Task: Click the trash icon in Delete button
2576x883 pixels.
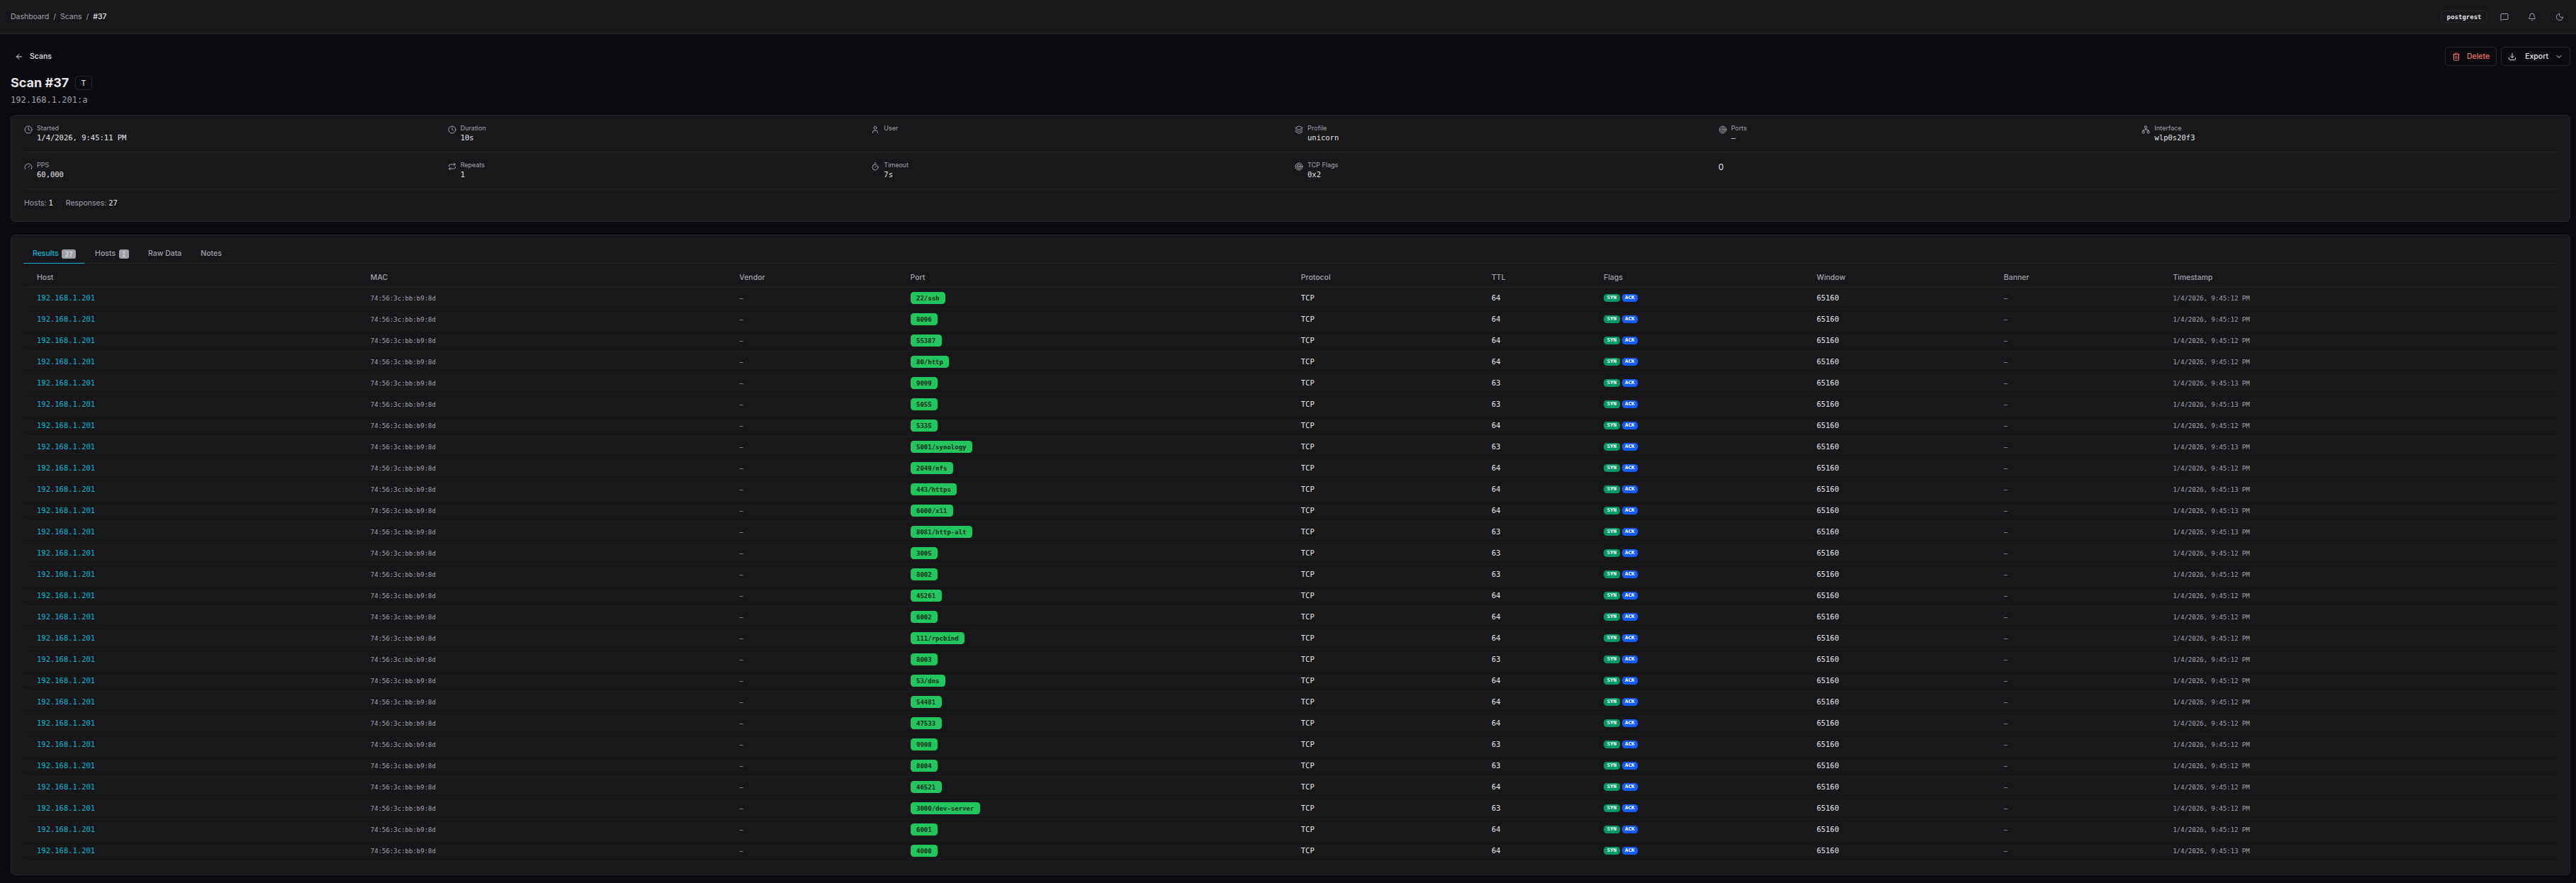Action: [x=2456, y=57]
